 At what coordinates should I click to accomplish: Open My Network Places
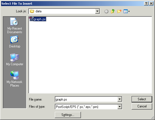tap(15, 79)
